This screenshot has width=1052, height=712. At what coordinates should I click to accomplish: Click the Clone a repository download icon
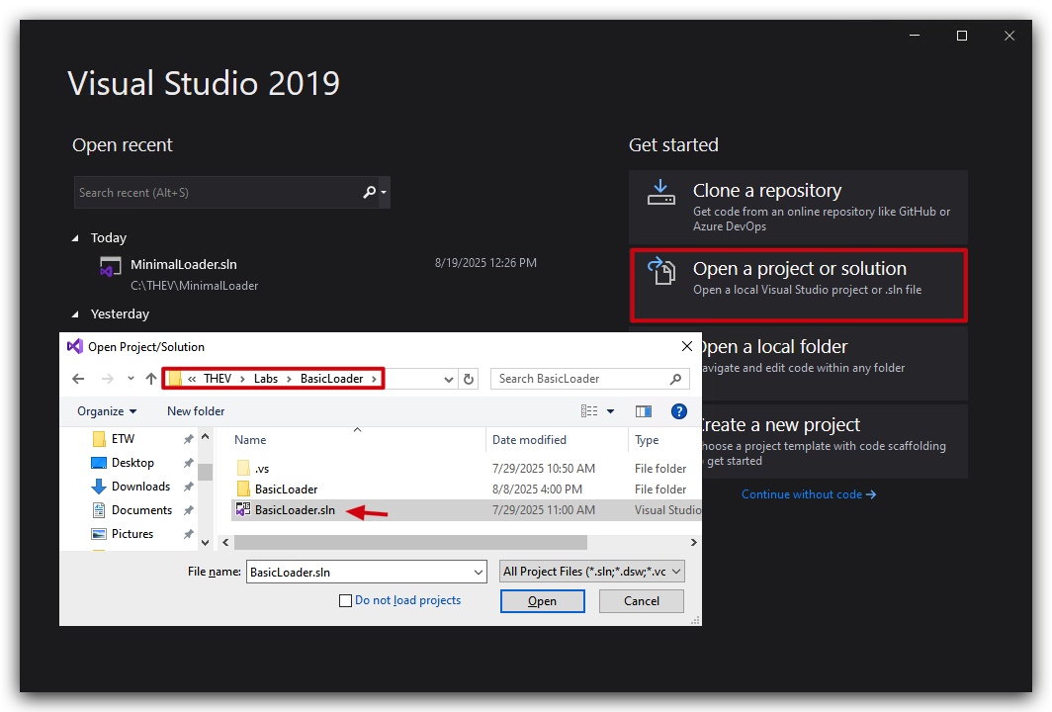coord(660,192)
